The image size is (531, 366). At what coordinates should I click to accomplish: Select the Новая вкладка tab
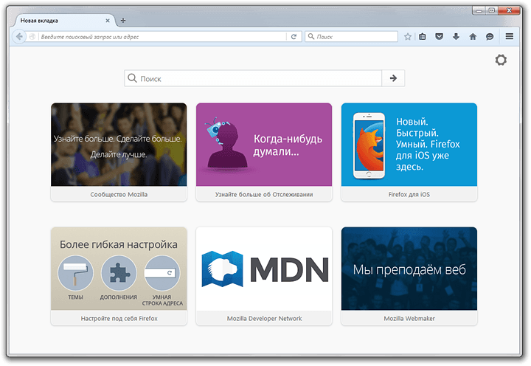pyautogui.click(x=64, y=21)
